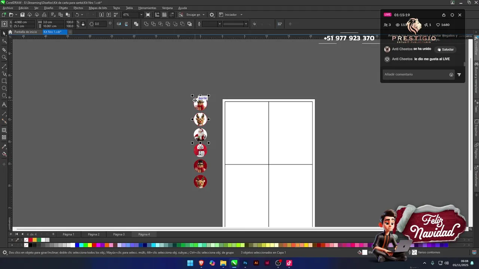Click the New document icon
Screen dimensions: 479x269
[4, 15]
